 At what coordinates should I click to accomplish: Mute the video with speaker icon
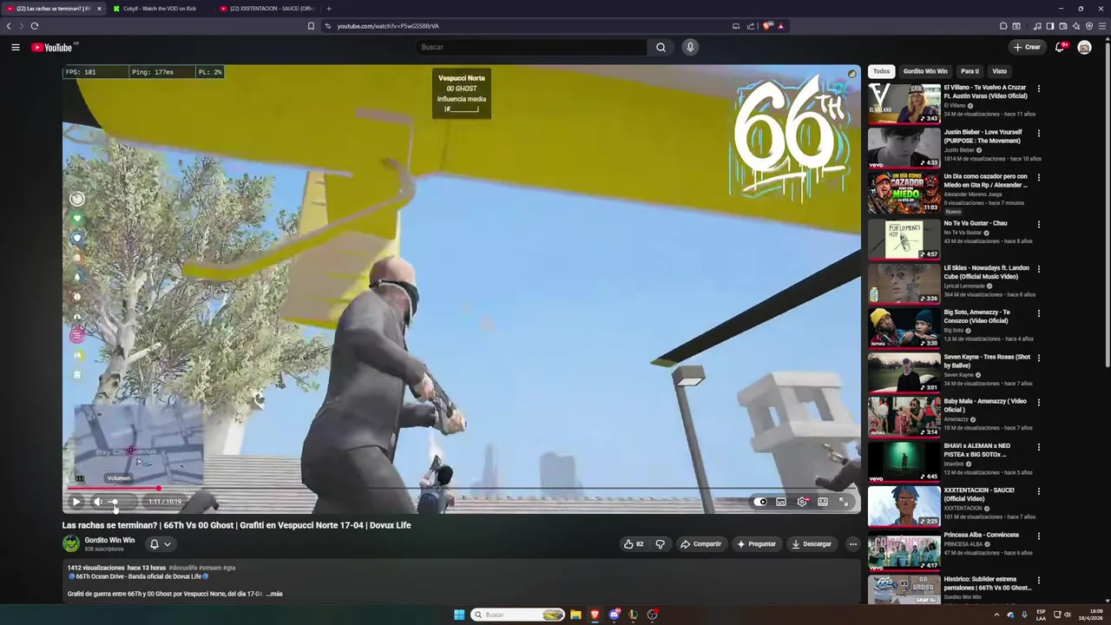[x=98, y=501]
